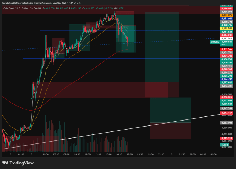
Task: Click the Gold Spot / U.S. Dollar title
Action: (15, 8)
